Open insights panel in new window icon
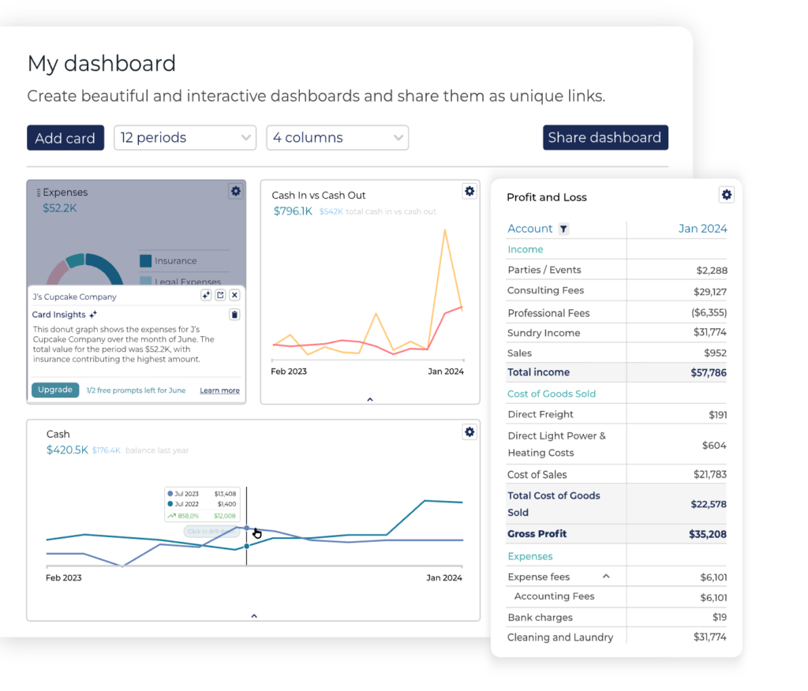808x691 pixels. tap(221, 295)
